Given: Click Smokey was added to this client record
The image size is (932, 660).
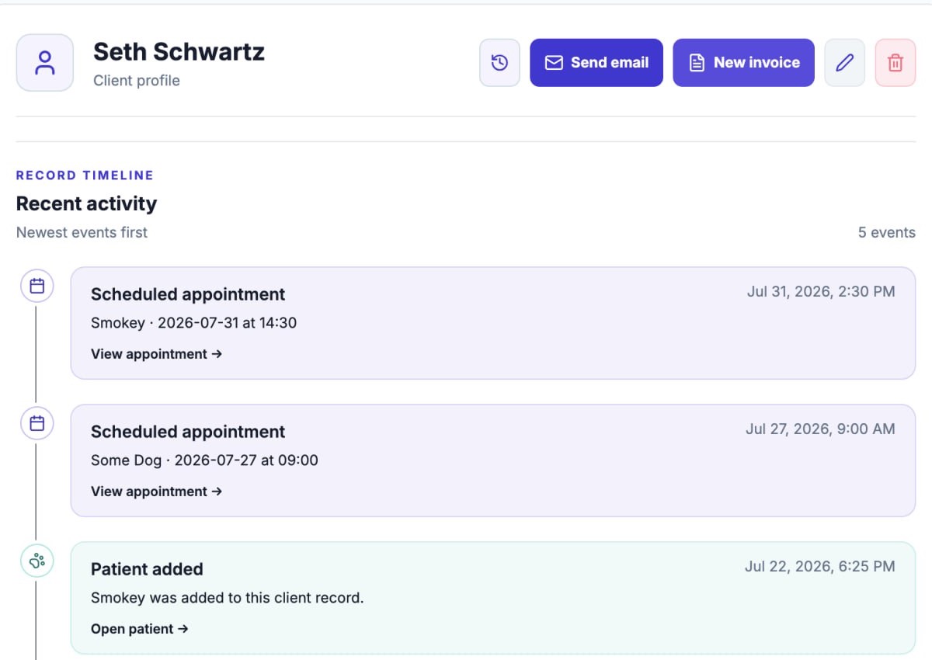Looking at the screenshot, I should tap(228, 598).
